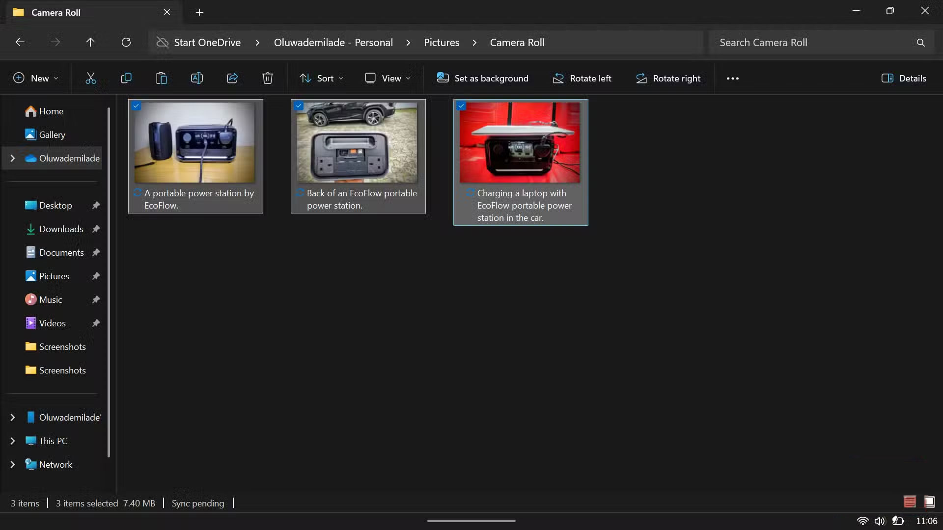Click the navigation pane vertical scrollbar

109,282
